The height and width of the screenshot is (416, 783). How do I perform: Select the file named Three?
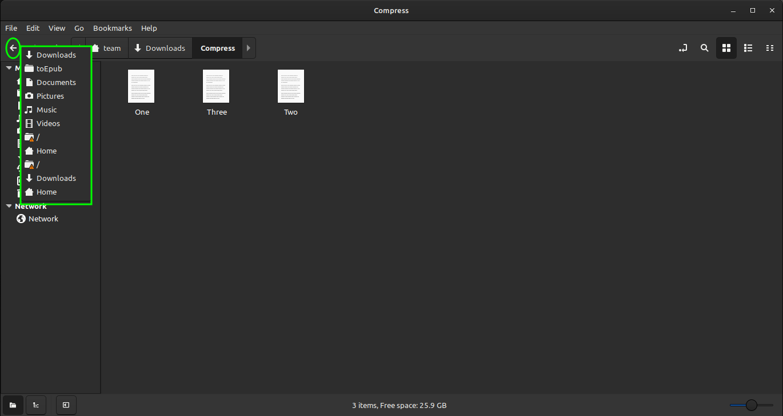[217, 93]
